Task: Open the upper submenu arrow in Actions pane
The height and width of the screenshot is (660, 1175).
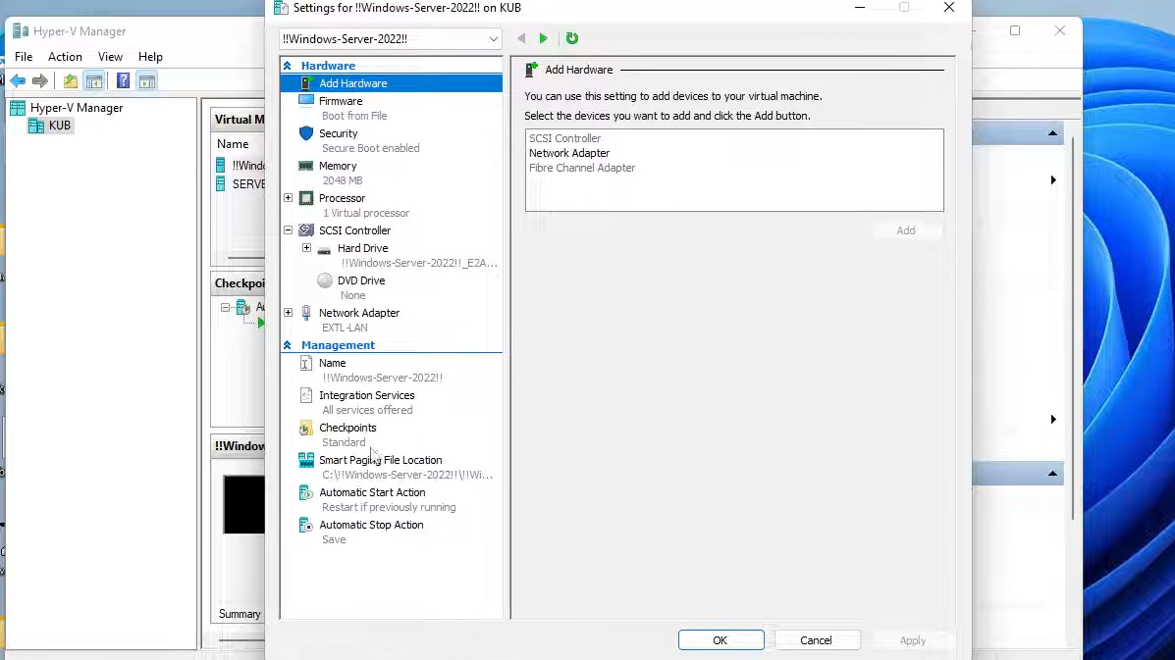Action: (x=1053, y=180)
